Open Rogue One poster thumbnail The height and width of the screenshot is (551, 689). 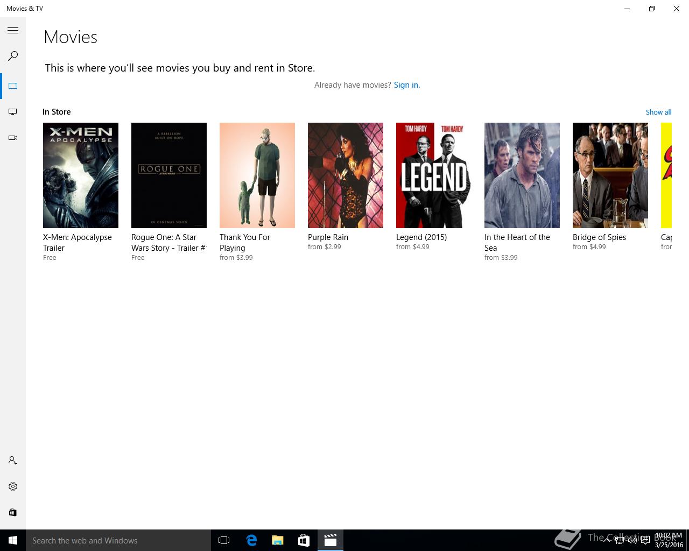pos(169,175)
